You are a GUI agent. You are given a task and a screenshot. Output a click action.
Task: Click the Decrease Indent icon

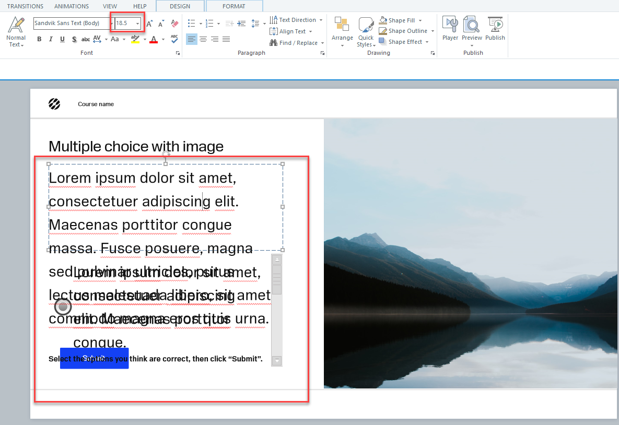point(229,23)
